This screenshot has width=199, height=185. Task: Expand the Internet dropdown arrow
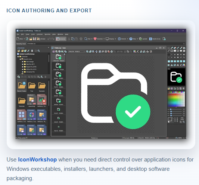click(x=128, y=39)
